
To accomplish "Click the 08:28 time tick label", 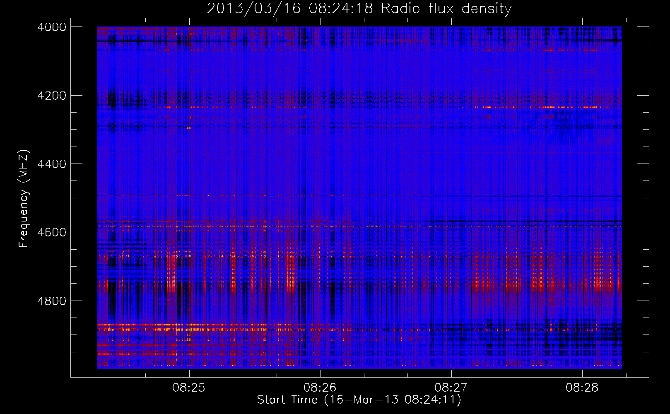I will pyautogui.click(x=582, y=388).
